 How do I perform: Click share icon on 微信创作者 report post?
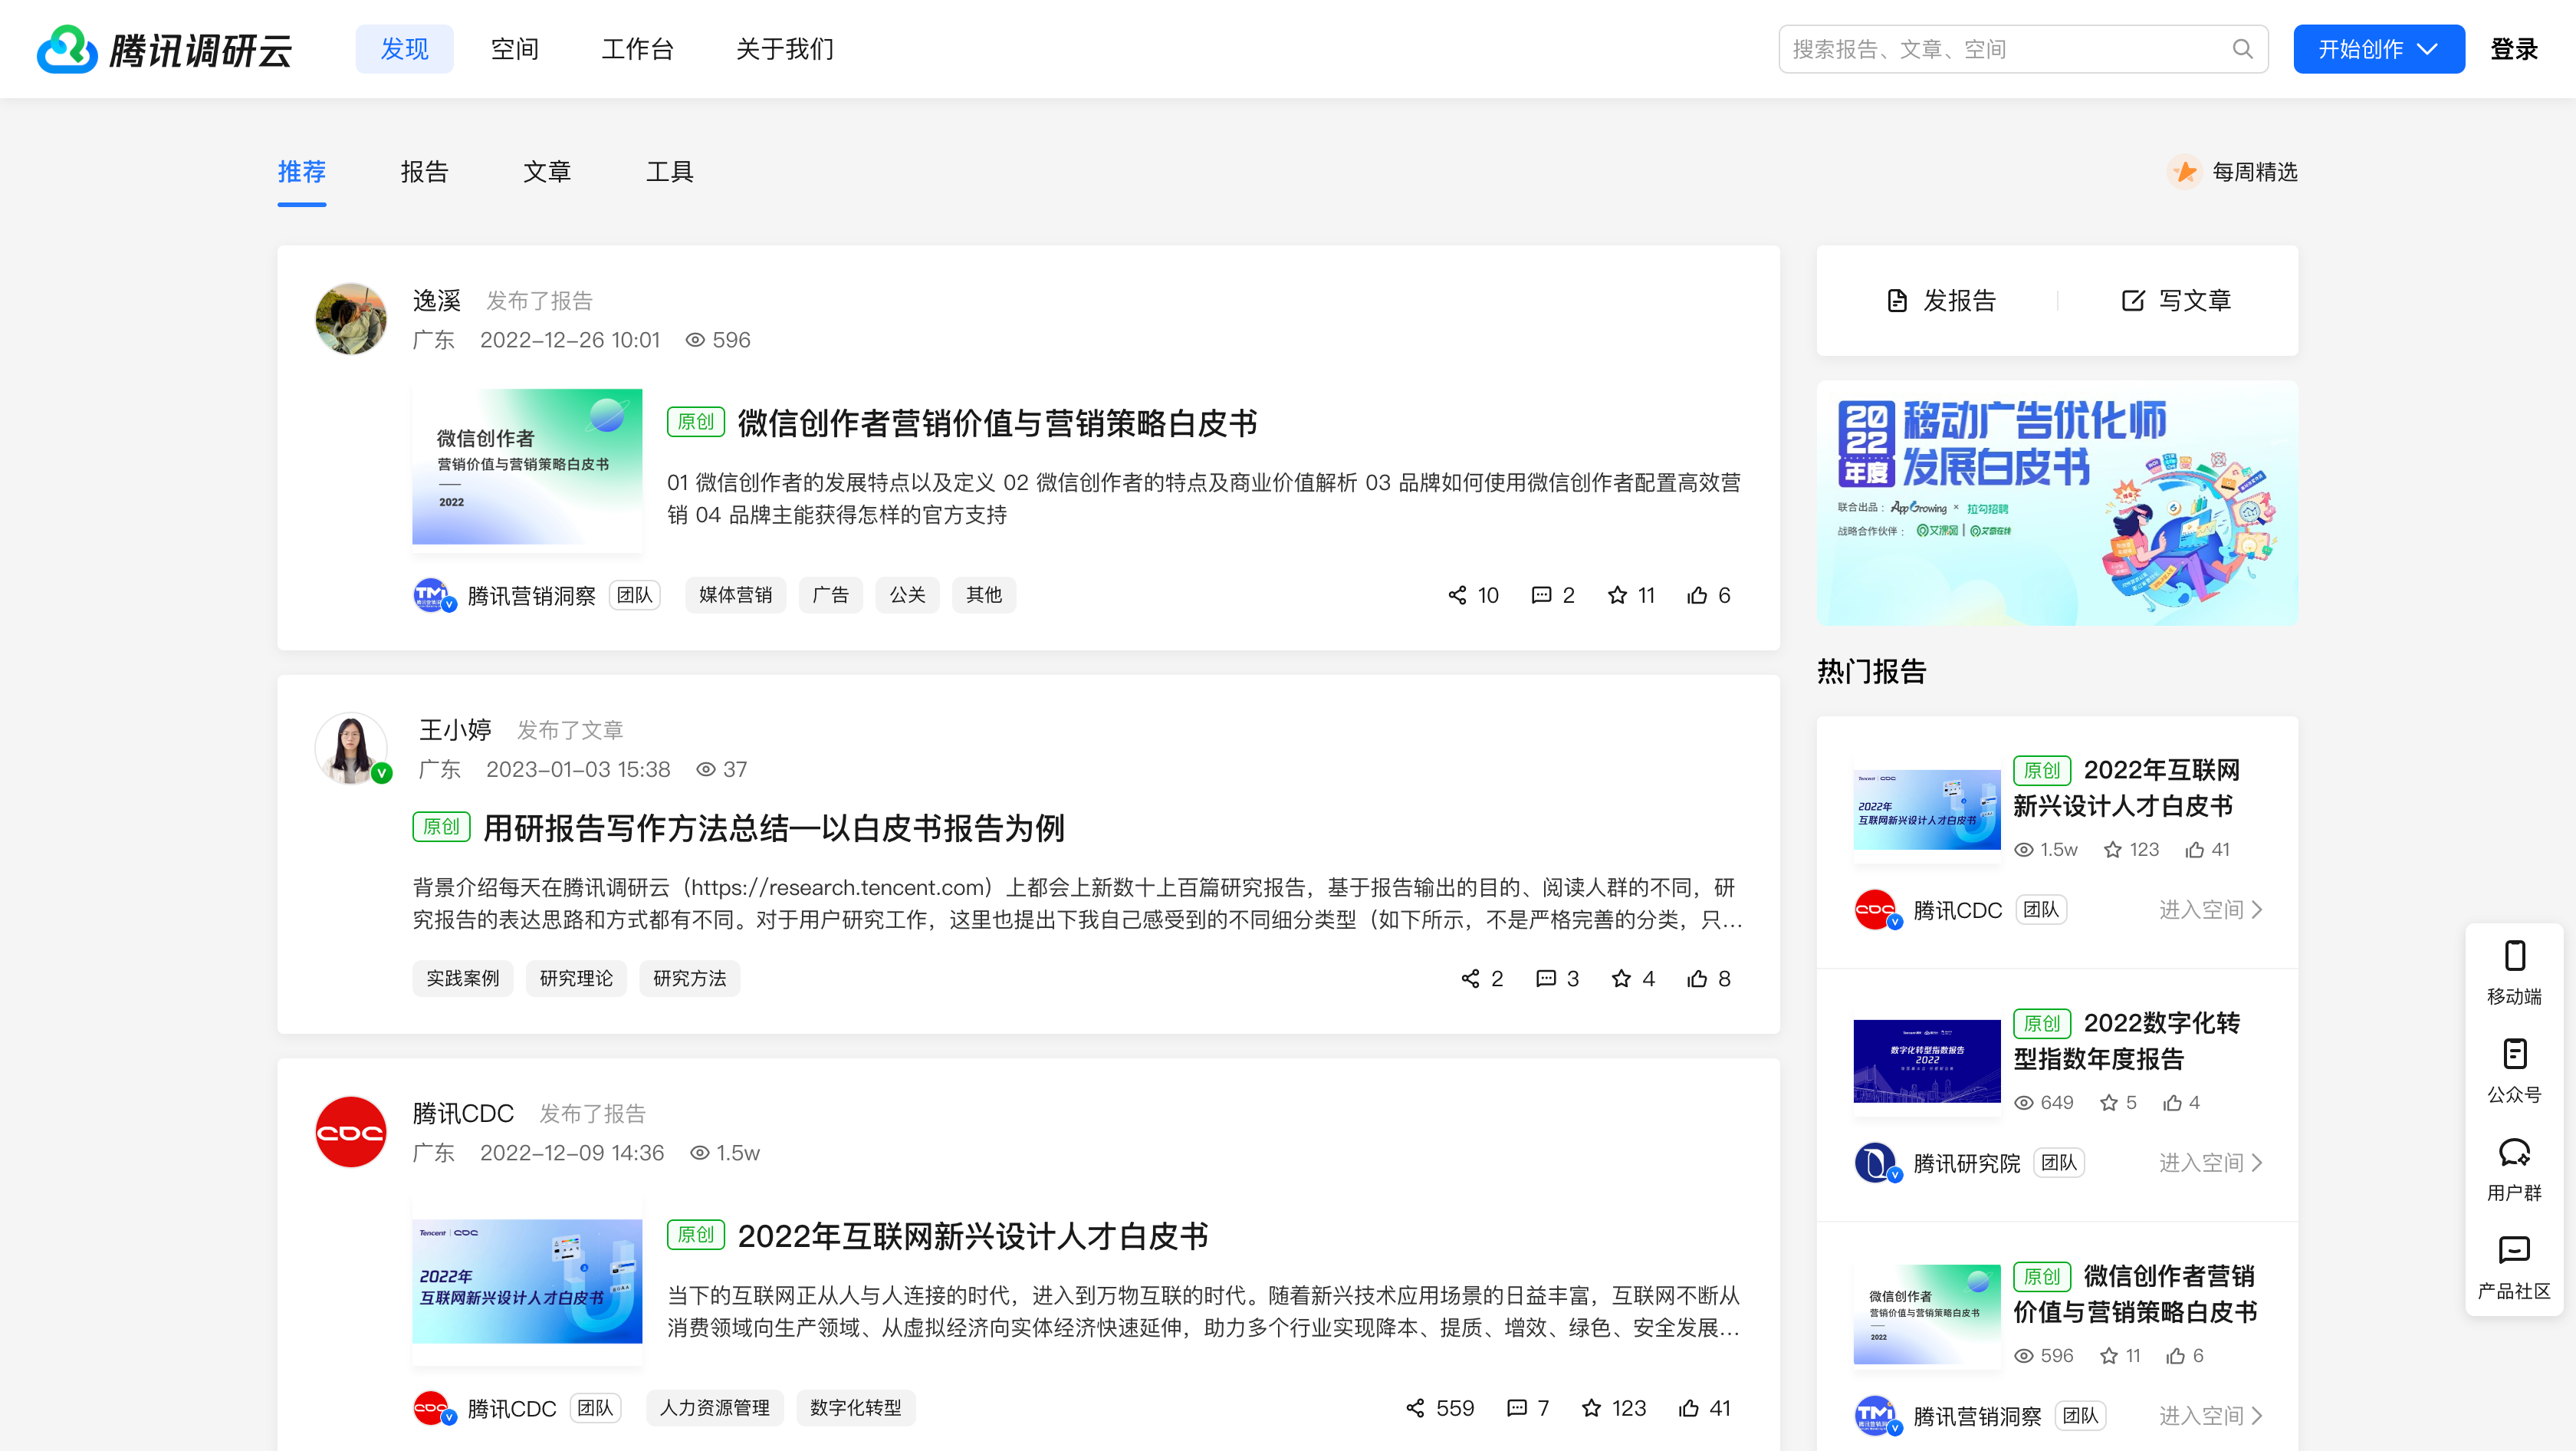tap(1457, 595)
